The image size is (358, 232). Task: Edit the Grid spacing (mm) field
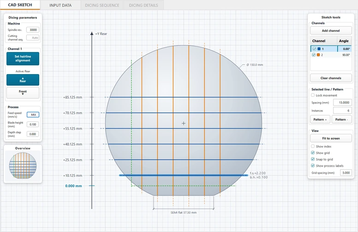pos(346,173)
